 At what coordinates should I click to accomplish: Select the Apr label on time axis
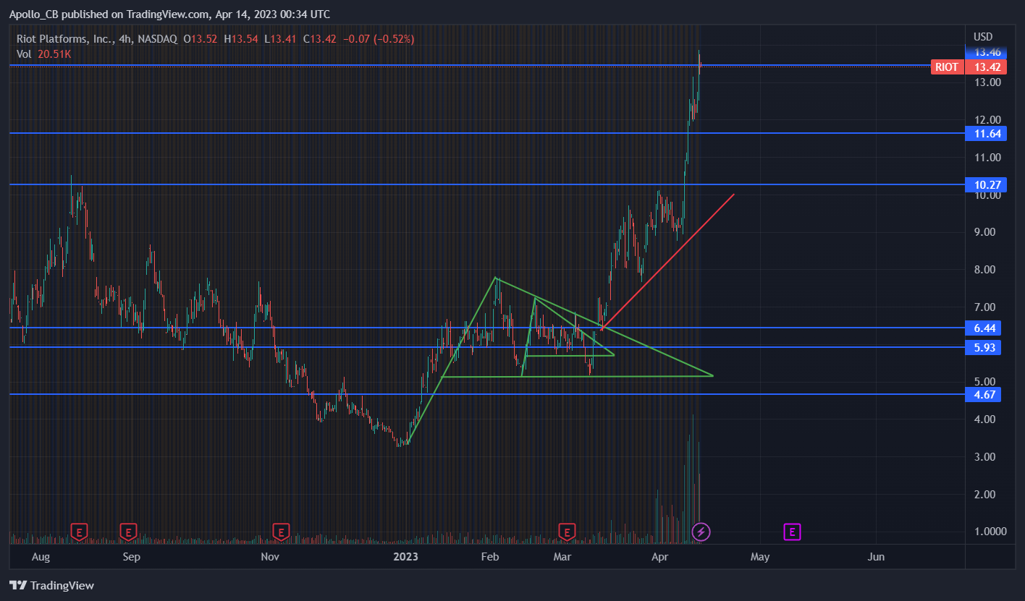[659, 557]
